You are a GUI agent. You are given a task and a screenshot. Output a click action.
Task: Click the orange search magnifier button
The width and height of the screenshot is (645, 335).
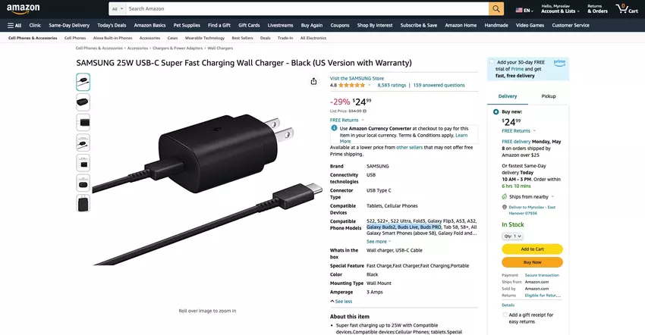496,8
